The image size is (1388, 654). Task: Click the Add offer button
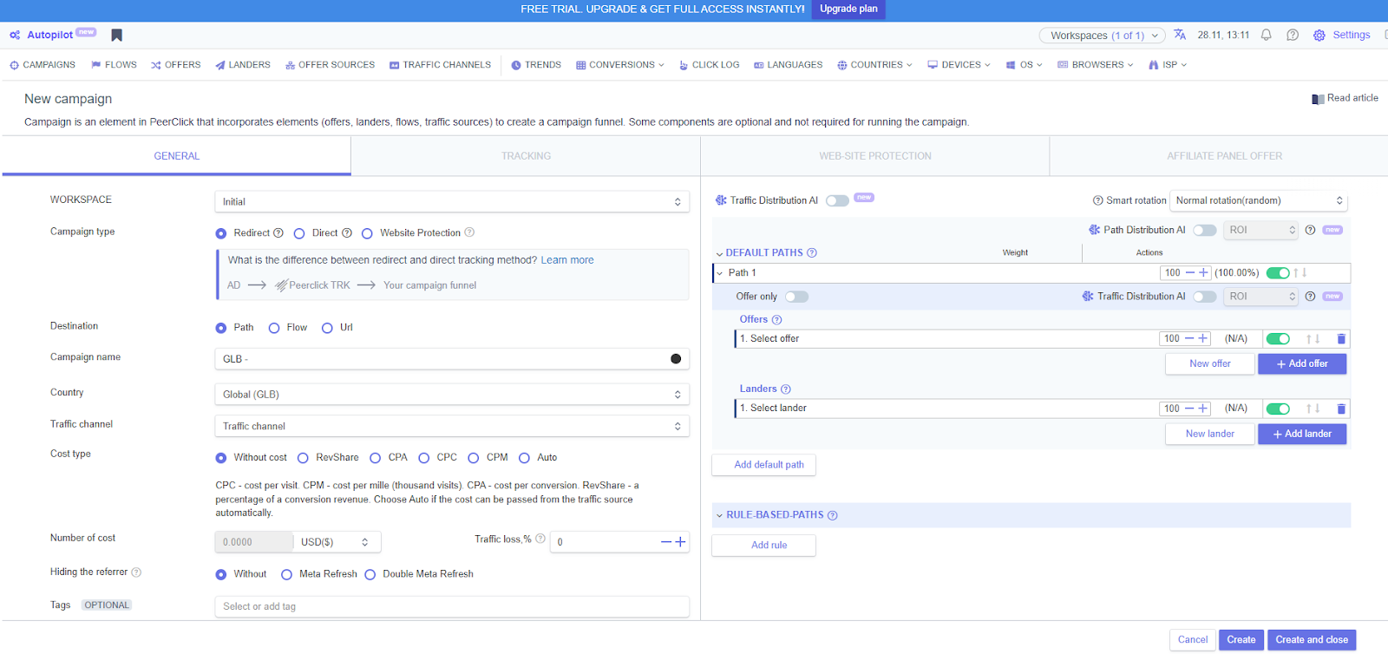point(1301,364)
